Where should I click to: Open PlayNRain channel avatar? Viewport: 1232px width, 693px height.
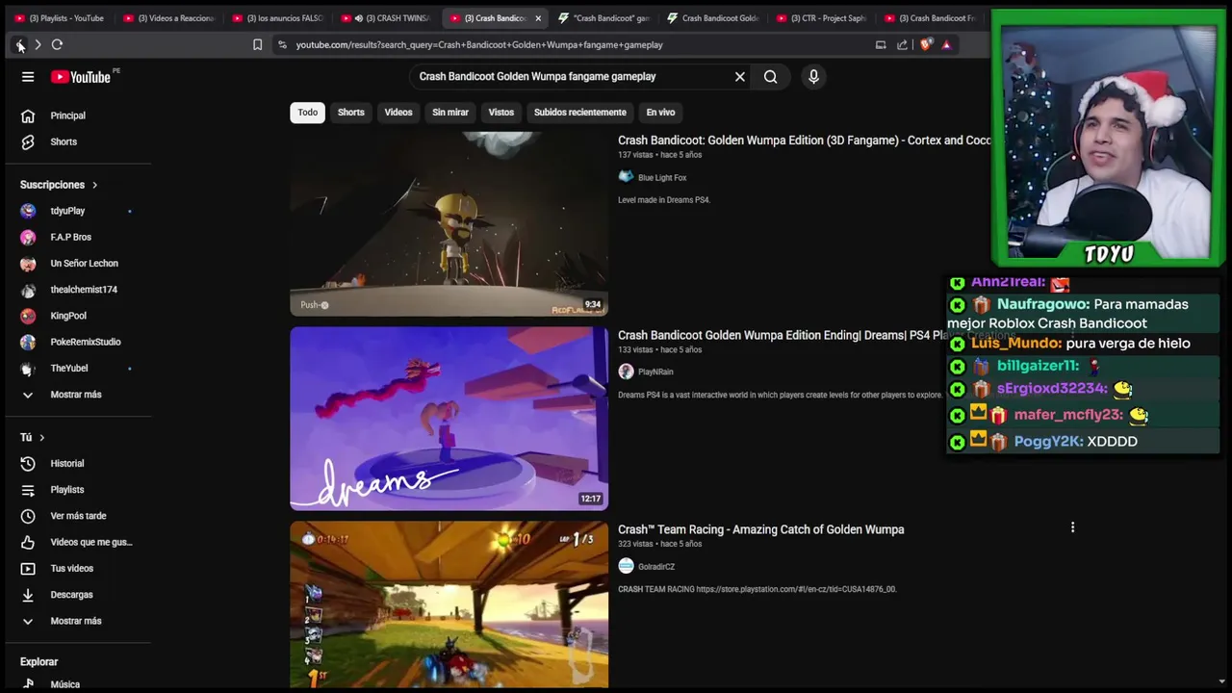pos(626,372)
